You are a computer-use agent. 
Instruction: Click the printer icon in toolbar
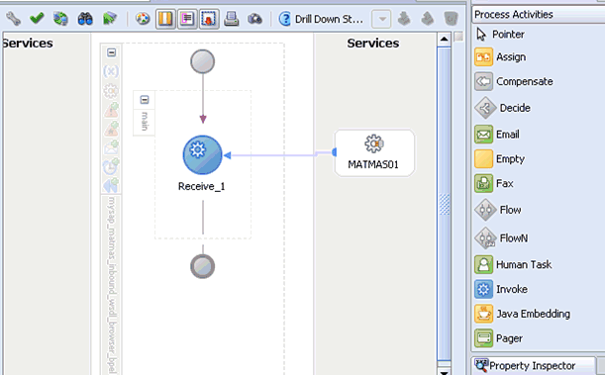pyautogui.click(x=232, y=19)
